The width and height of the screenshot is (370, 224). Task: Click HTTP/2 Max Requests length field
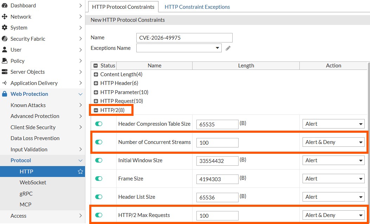(x=218, y=216)
